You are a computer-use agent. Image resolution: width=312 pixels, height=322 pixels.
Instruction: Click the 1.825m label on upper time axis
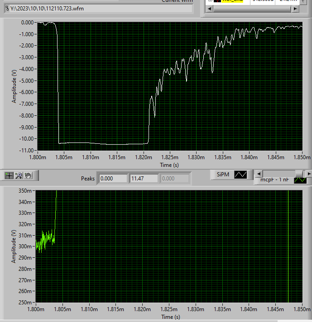170,157
